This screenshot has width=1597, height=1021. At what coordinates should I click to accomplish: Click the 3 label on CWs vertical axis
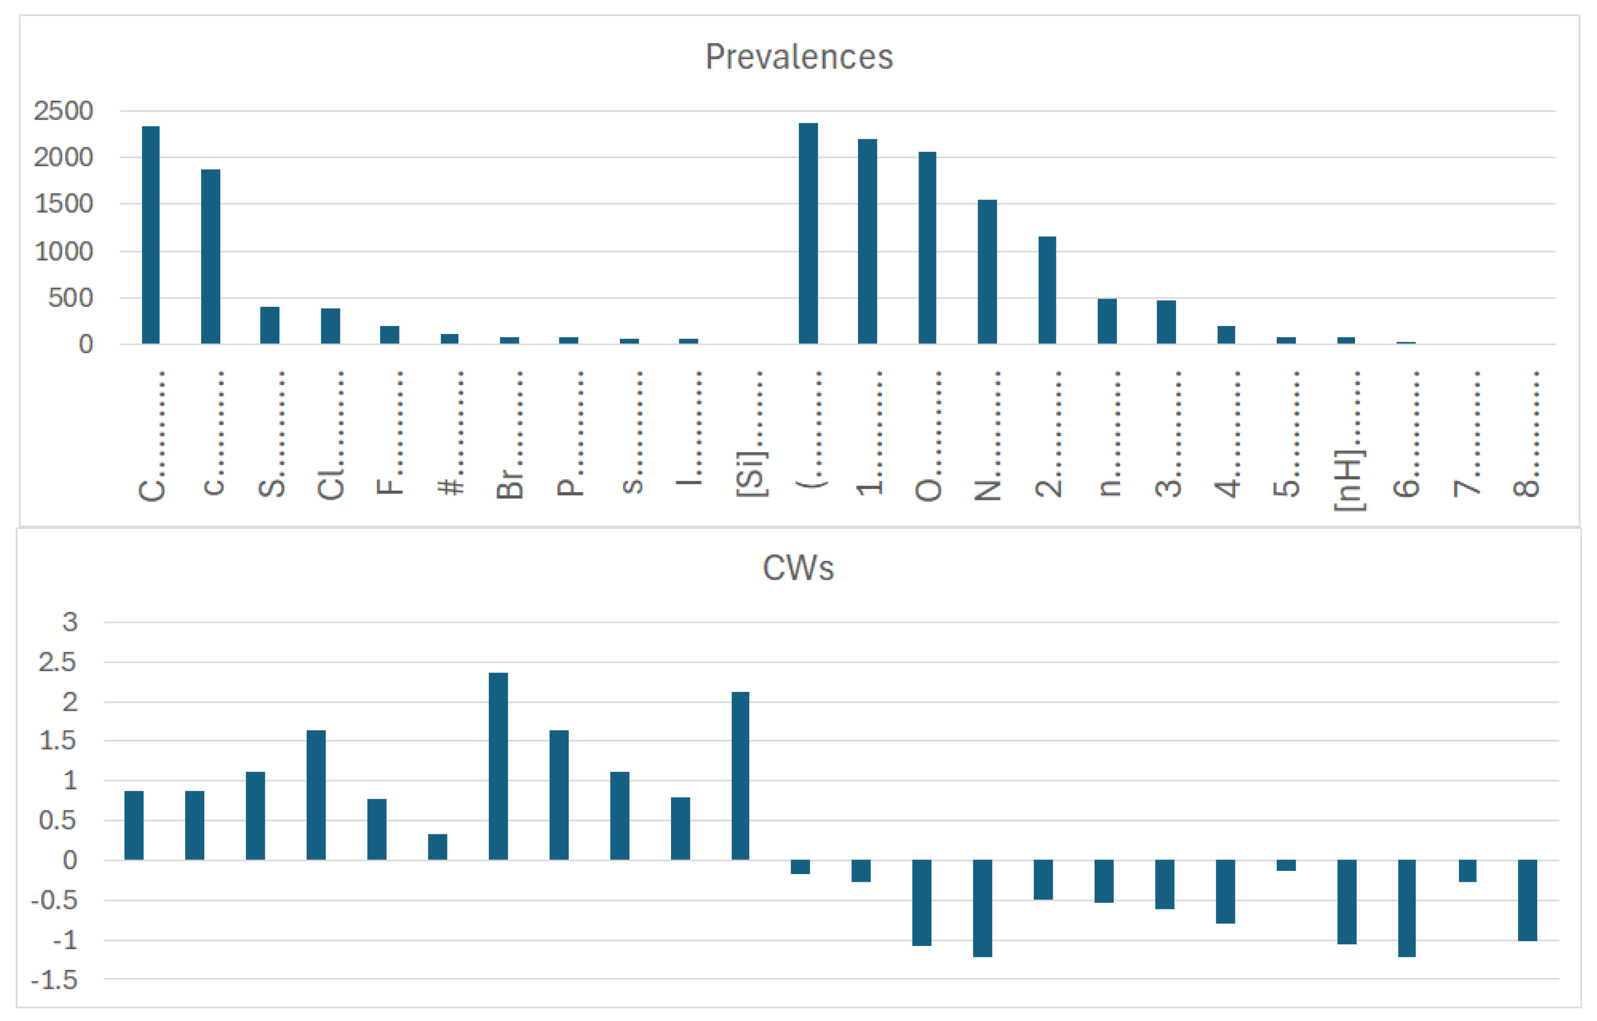tap(70, 622)
